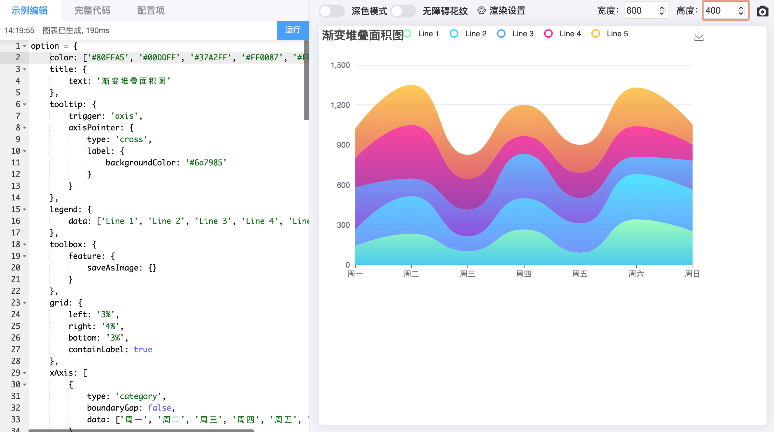Hide the Line 3 series via legend
The width and height of the screenshot is (774, 432).
click(x=501, y=34)
